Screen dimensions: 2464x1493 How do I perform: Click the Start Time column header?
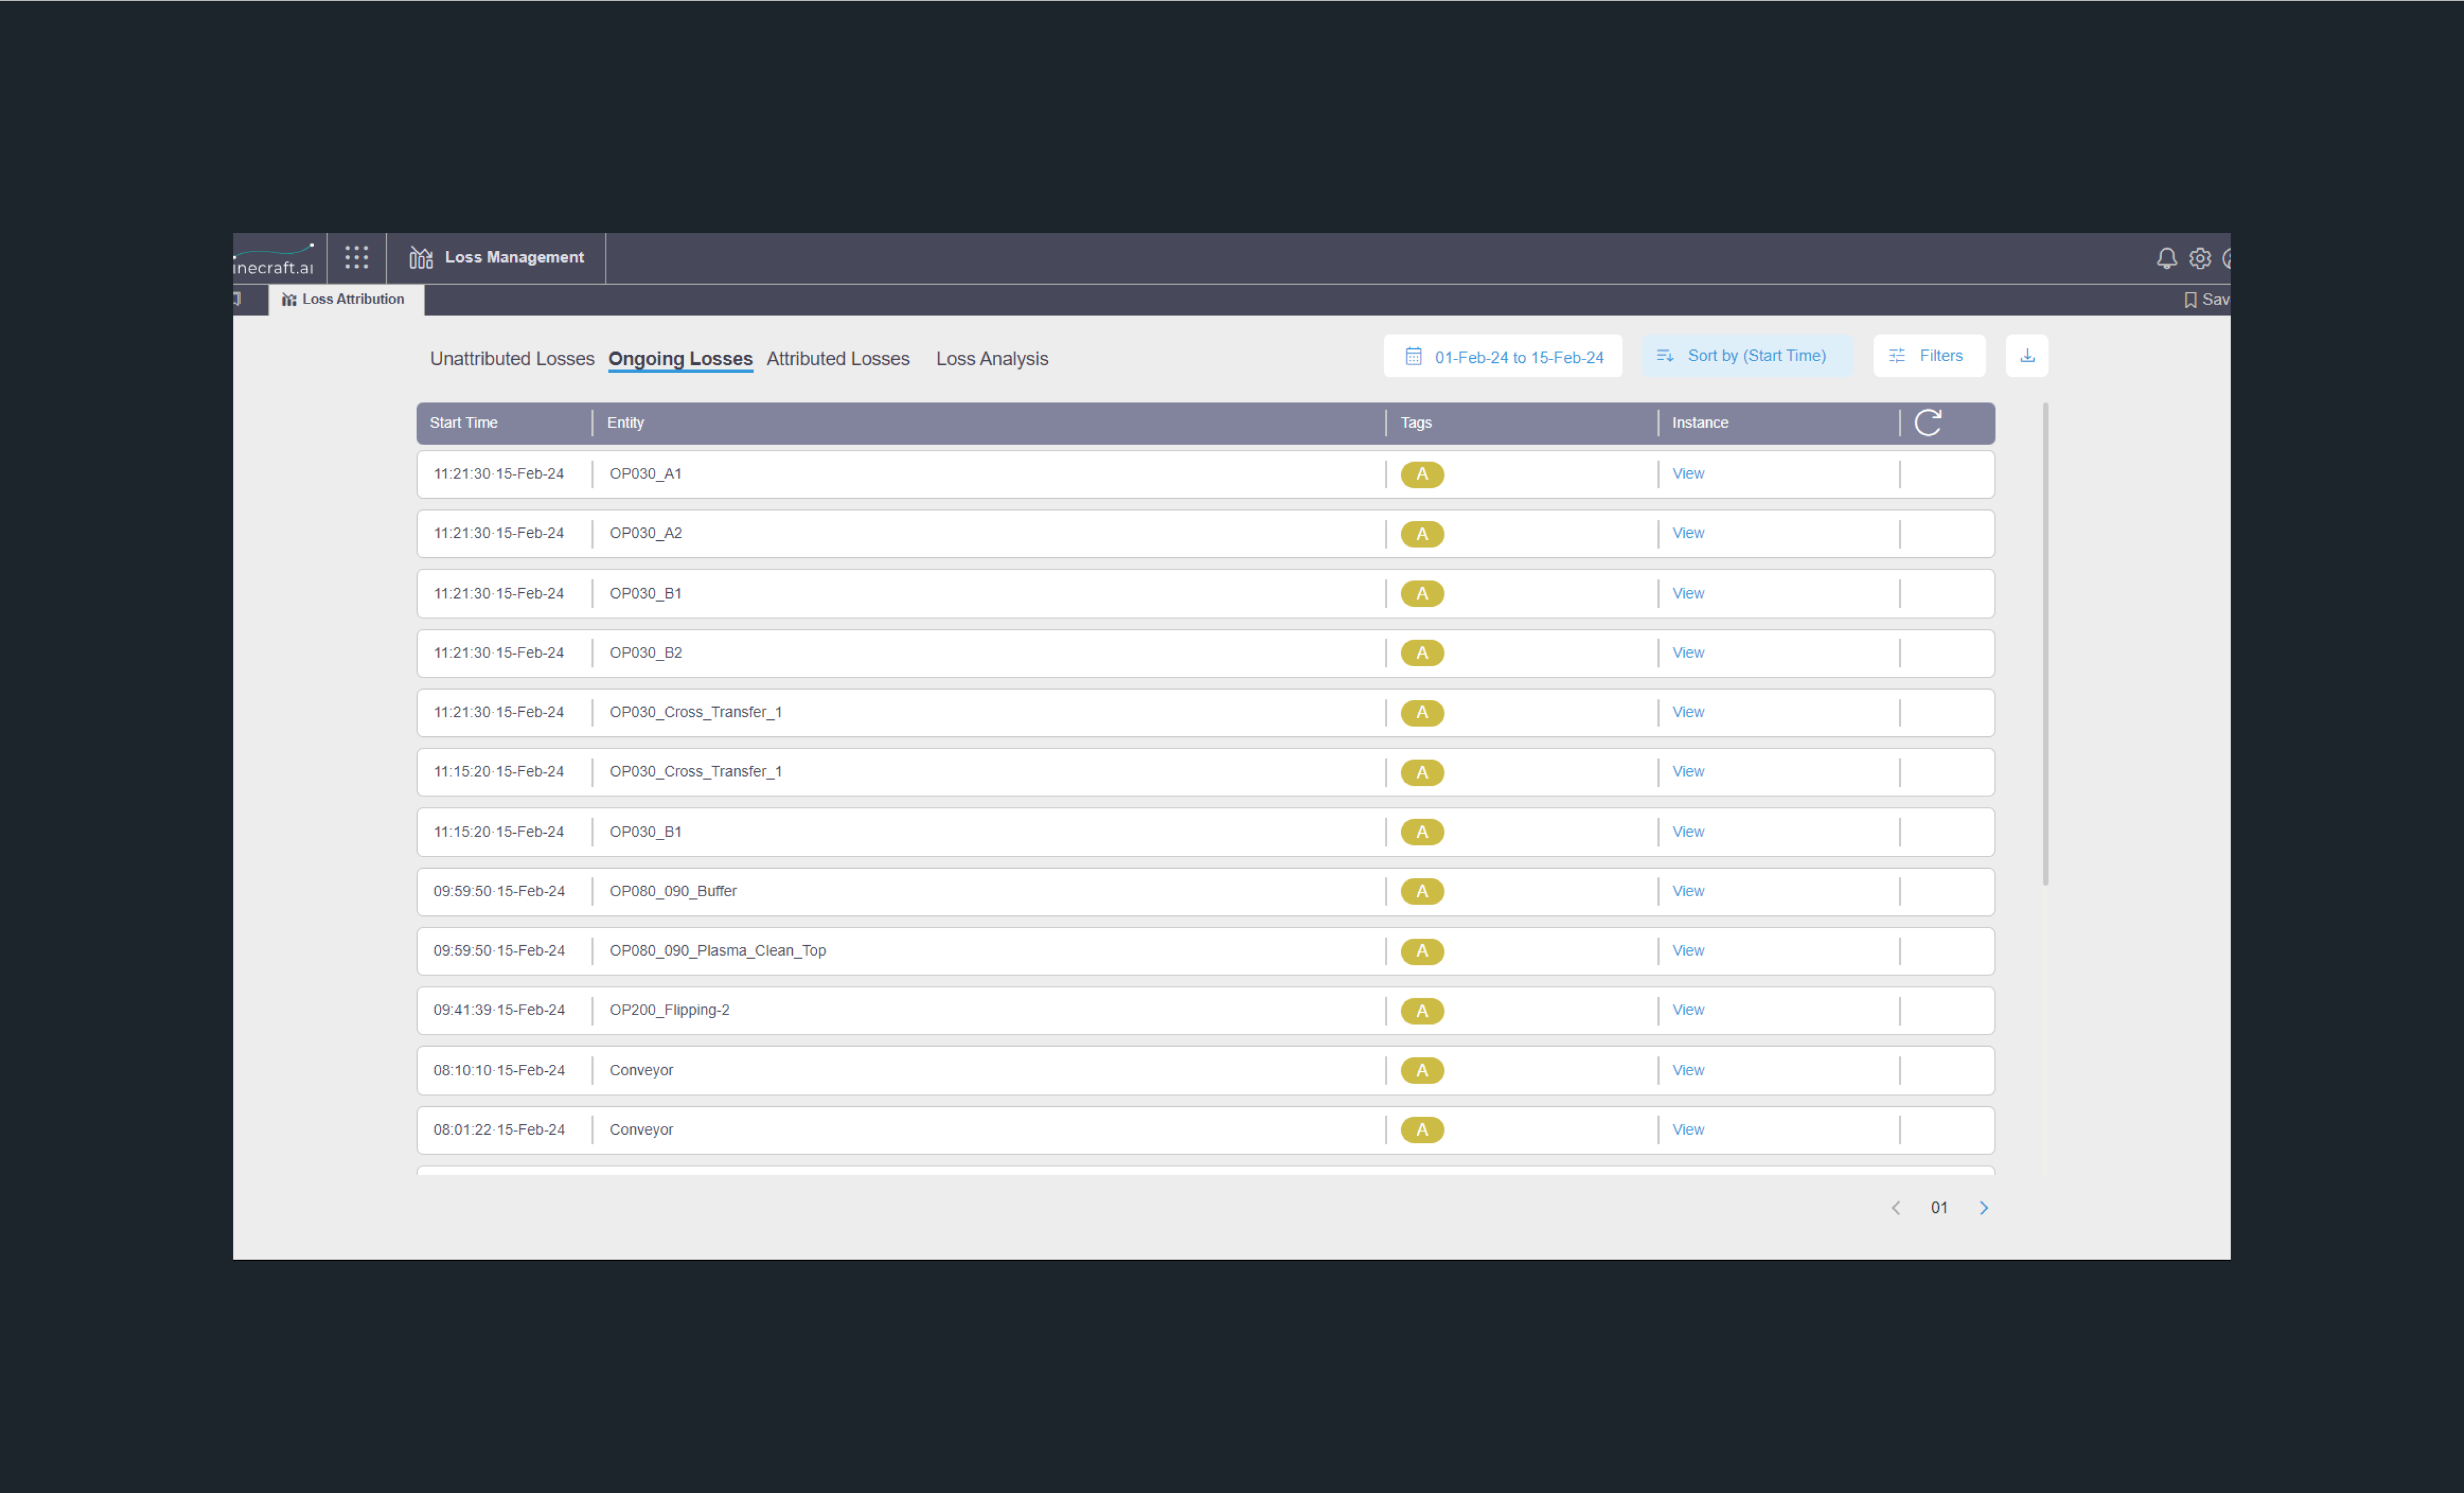463,423
